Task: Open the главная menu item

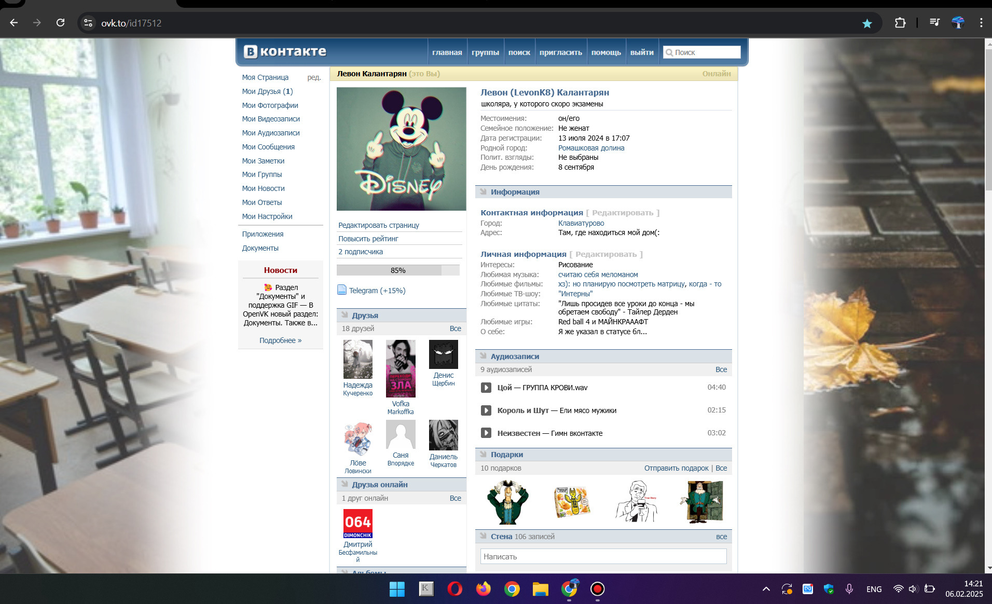Action: pos(447,52)
